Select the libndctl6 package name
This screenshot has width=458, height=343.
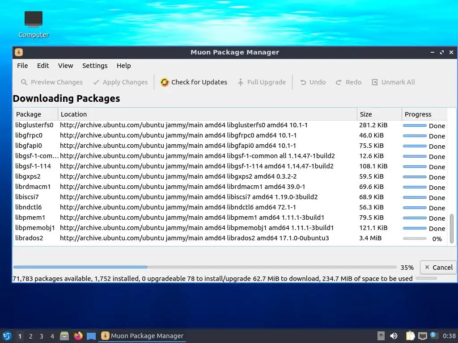click(x=28, y=207)
